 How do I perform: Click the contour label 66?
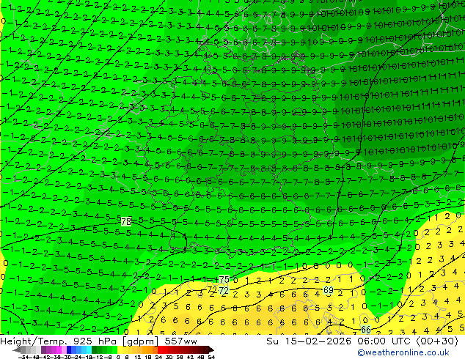point(366,330)
